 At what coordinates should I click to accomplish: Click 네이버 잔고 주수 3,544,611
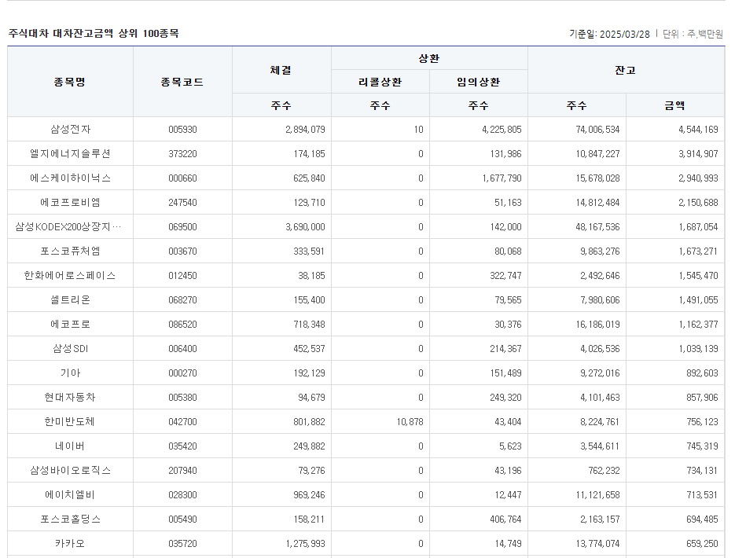coord(600,446)
